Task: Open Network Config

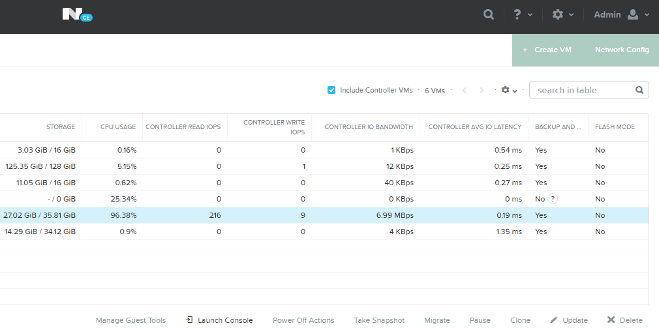Action: (622, 50)
